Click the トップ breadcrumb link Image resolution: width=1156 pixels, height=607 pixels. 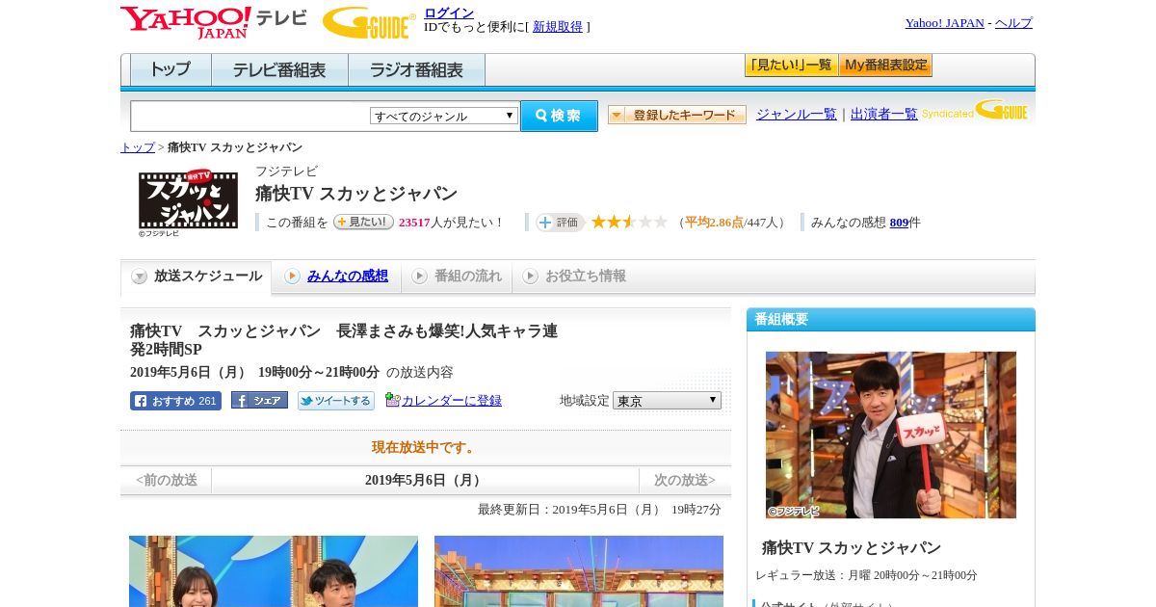pyautogui.click(x=138, y=147)
